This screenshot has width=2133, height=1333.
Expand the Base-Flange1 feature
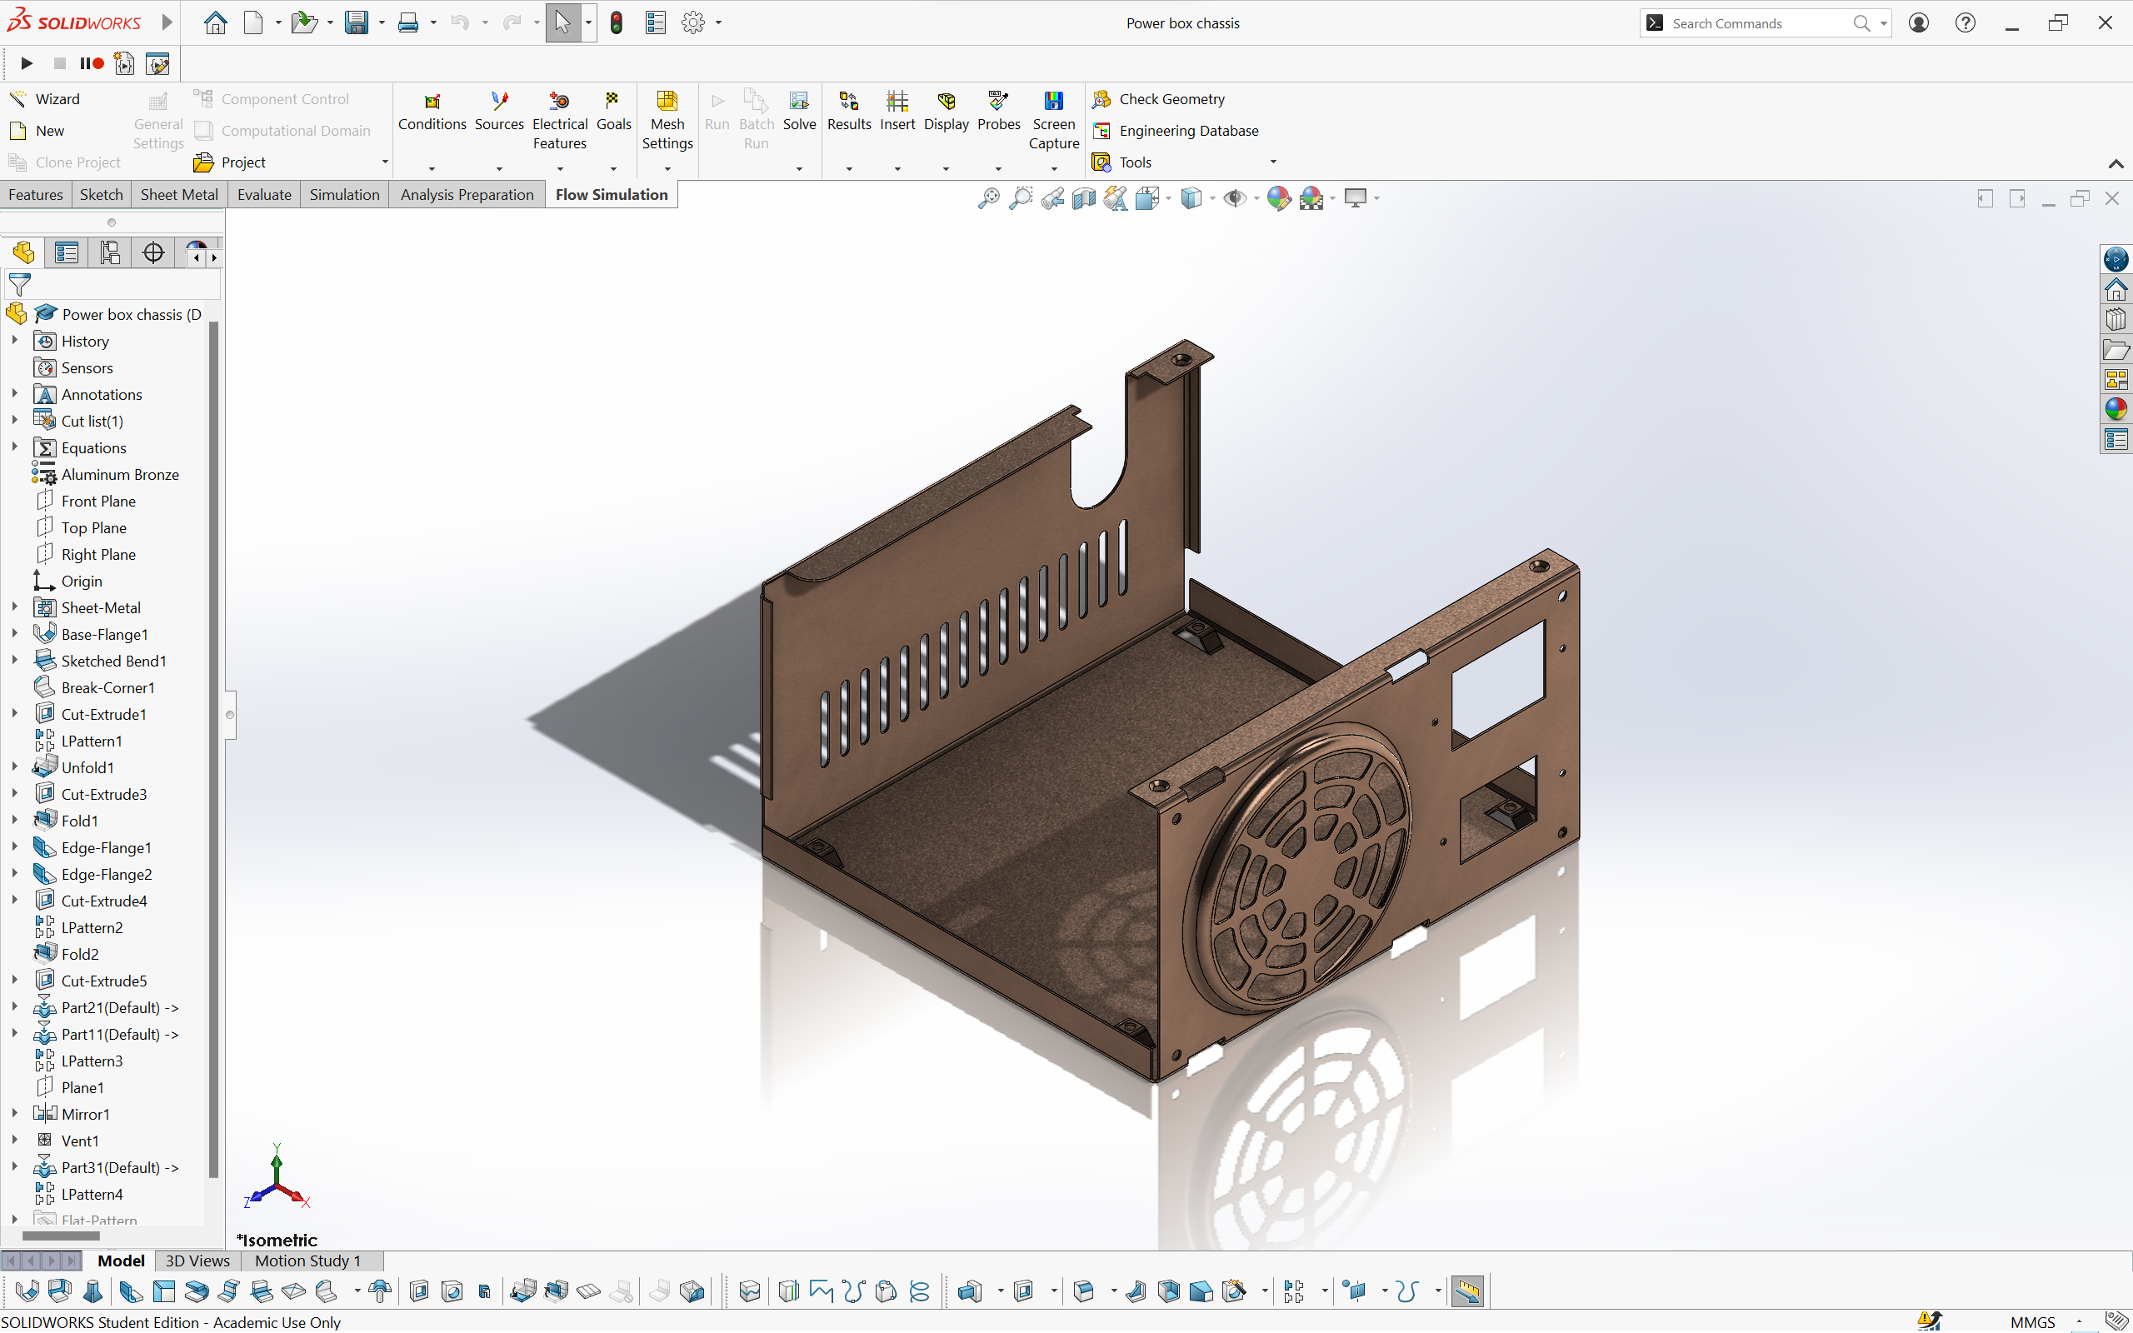point(15,634)
